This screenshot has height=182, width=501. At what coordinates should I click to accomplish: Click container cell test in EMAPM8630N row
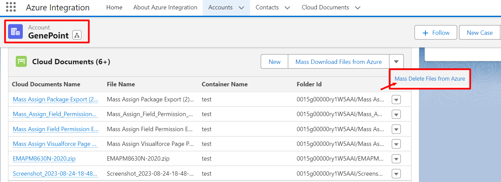[x=206, y=159]
